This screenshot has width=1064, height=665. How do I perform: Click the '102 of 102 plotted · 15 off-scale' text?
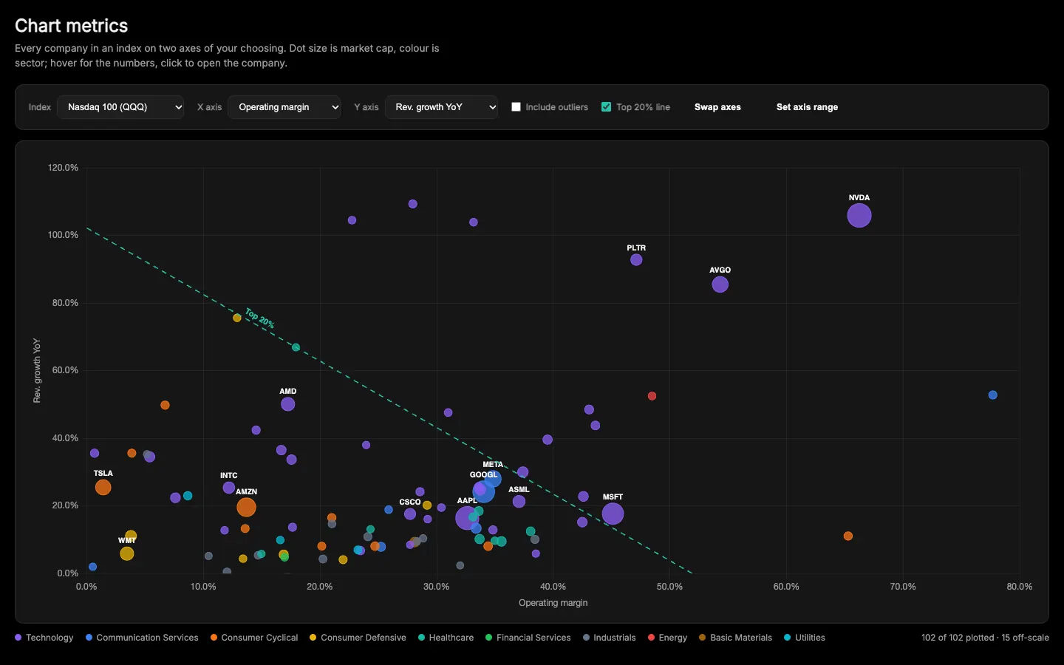[985, 638]
